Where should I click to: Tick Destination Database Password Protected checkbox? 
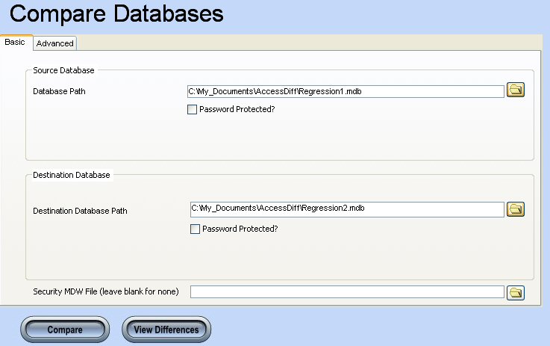[196, 229]
